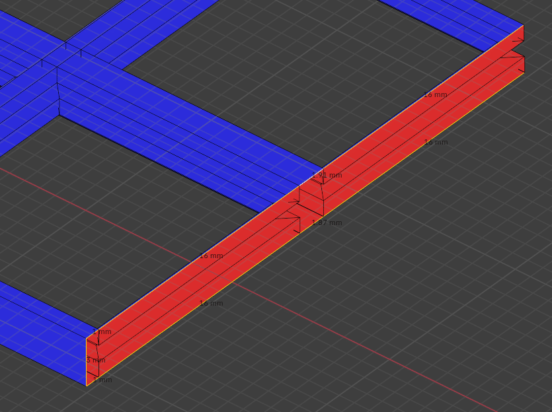Select the 1.87 mm dimension label
The height and width of the screenshot is (412, 552).
point(327,223)
